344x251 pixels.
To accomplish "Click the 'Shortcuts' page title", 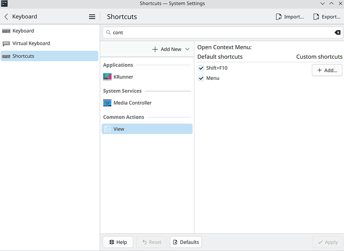I will click(122, 17).
